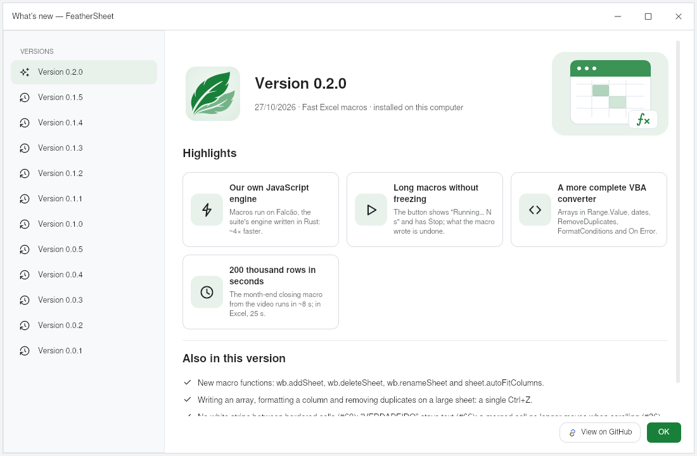The height and width of the screenshot is (456, 697).
Task: Click history icon beside Version 0.1.4
Action: (x=25, y=123)
